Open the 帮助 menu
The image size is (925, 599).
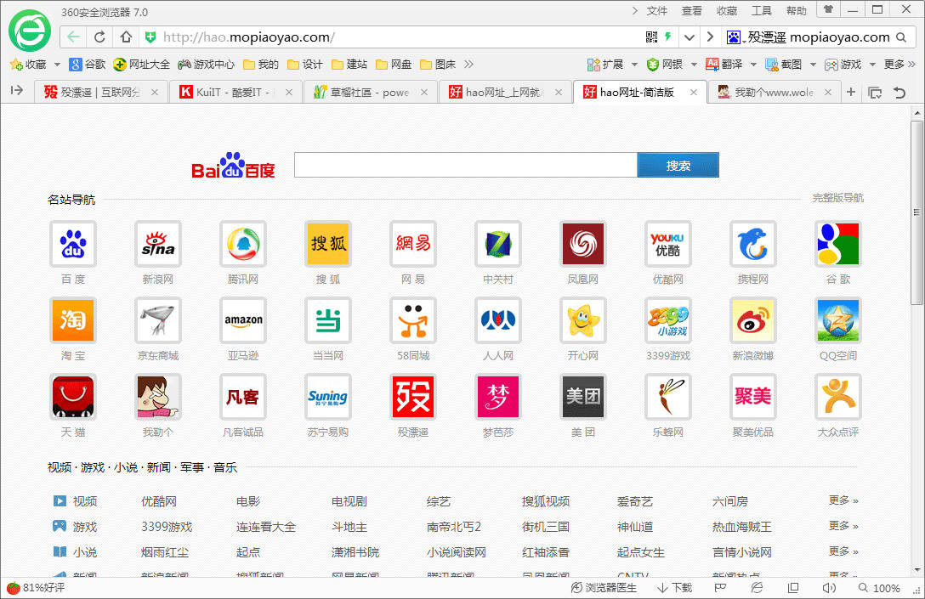(796, 10)
